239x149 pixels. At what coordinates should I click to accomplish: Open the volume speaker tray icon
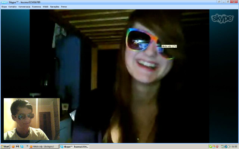coord(229,147)
